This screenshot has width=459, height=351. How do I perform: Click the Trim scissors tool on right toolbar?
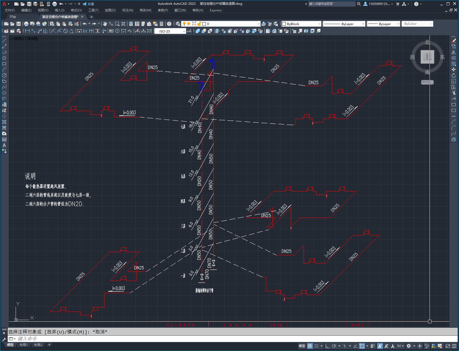click(x=454, y=93)
